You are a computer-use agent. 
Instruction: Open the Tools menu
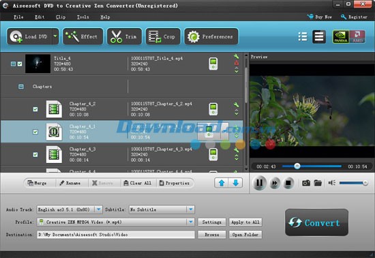[x=82, y=17]
